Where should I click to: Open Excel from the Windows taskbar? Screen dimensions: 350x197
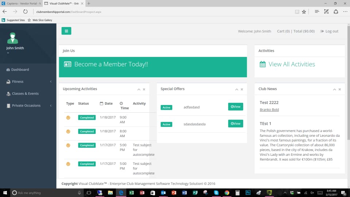click(132, 193)
